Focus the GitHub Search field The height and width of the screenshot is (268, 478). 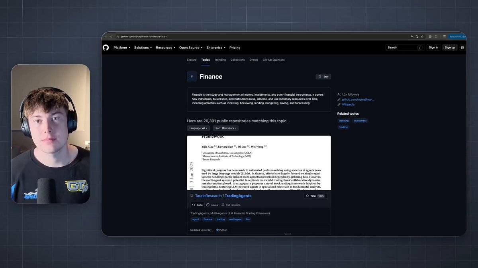click(x=405, y=48)
